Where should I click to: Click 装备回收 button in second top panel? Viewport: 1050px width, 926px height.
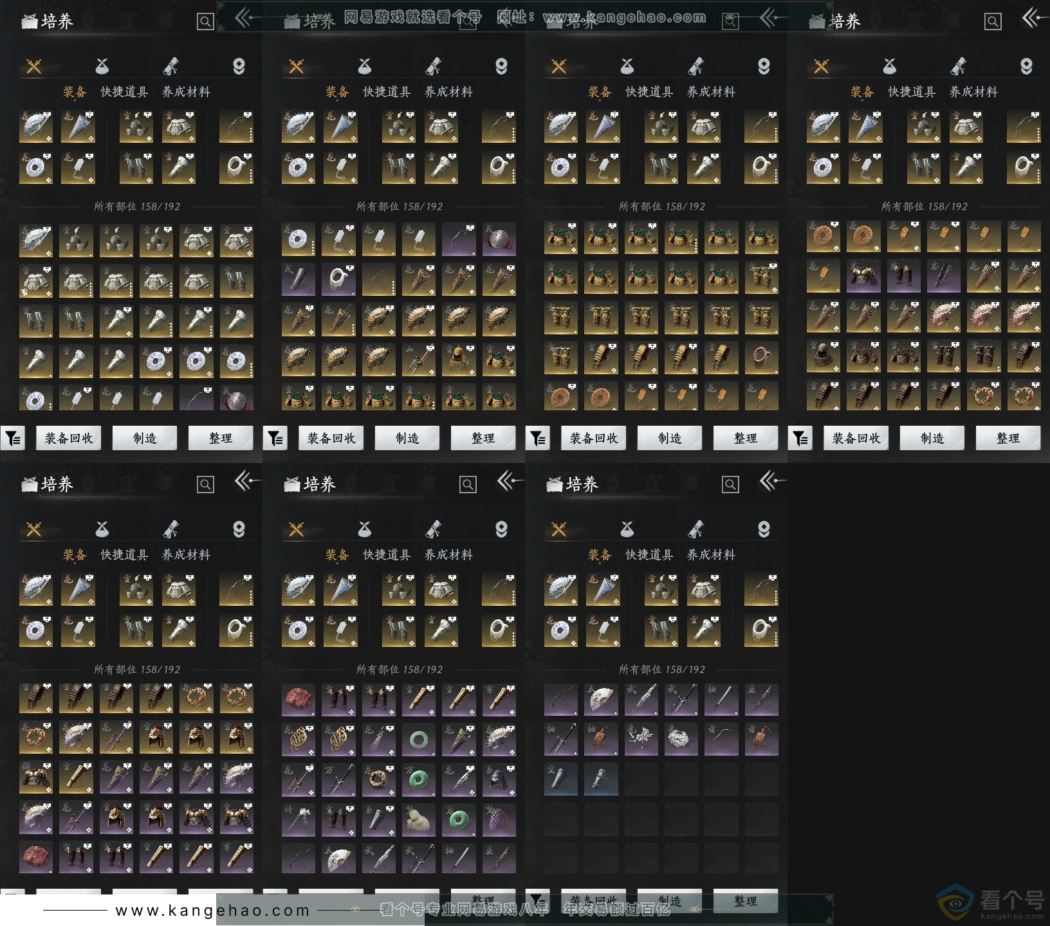pos(331,439)
